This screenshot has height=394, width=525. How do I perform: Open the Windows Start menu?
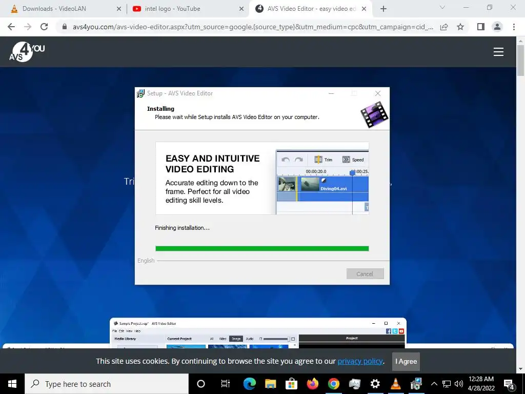[x=12, y=384]
